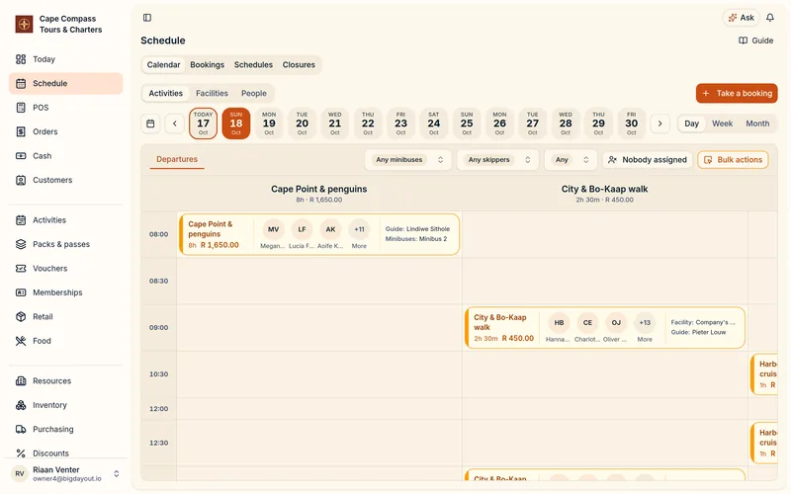Click Take a booking button
Screen dimensions: 791x494
tap(737, 93)
